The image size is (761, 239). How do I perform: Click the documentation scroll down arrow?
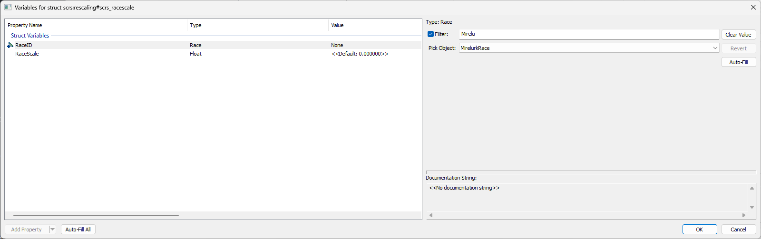(751, 207)
